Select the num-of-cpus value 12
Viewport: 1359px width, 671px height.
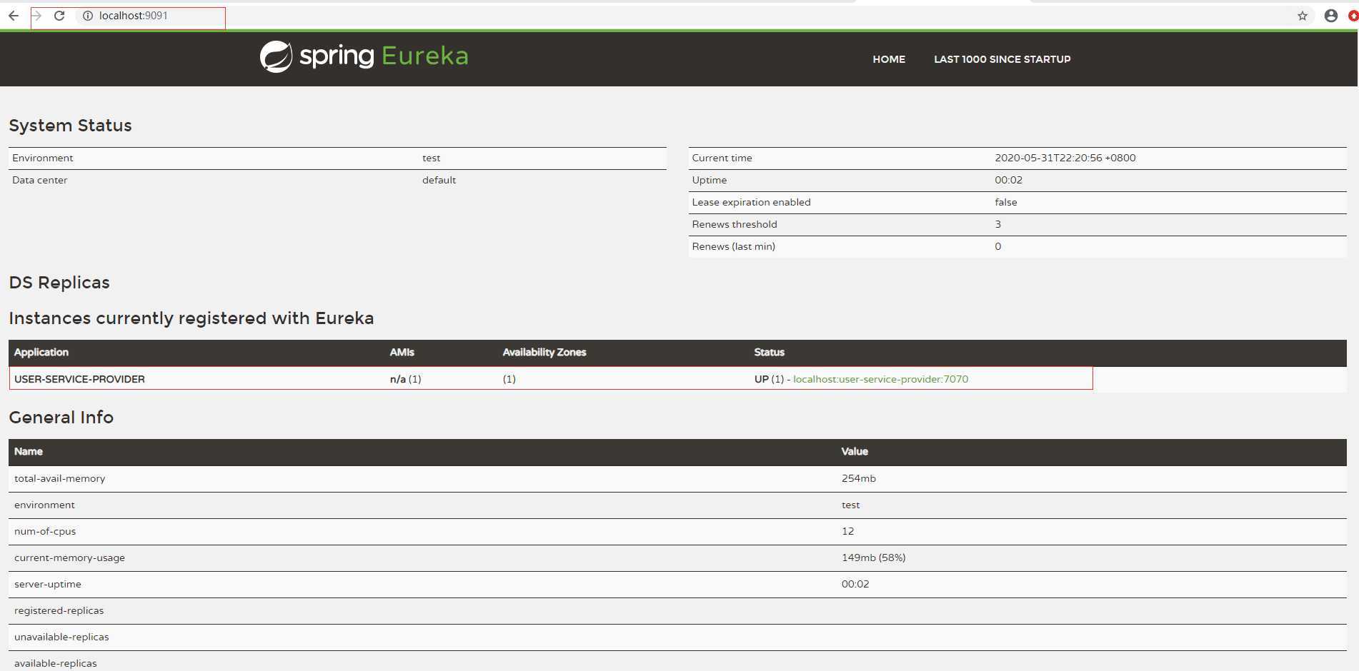click(847, 531)
